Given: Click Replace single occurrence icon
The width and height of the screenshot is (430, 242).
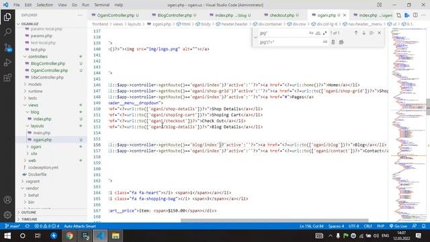Looking at the screenshot, I should [333, 42].
